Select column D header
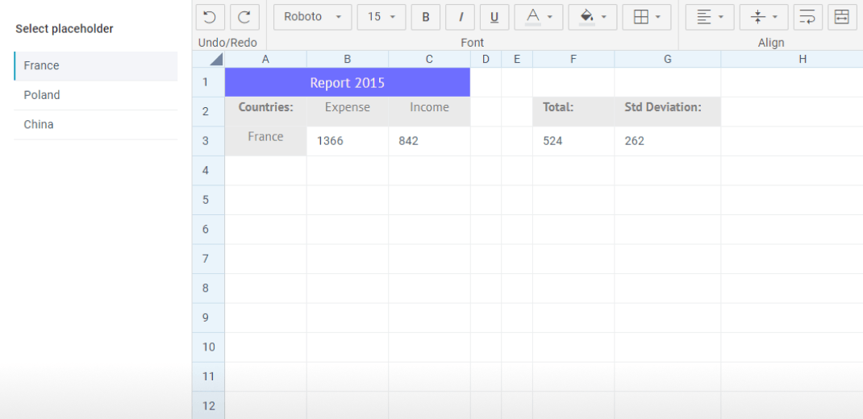 pos(486,60)
